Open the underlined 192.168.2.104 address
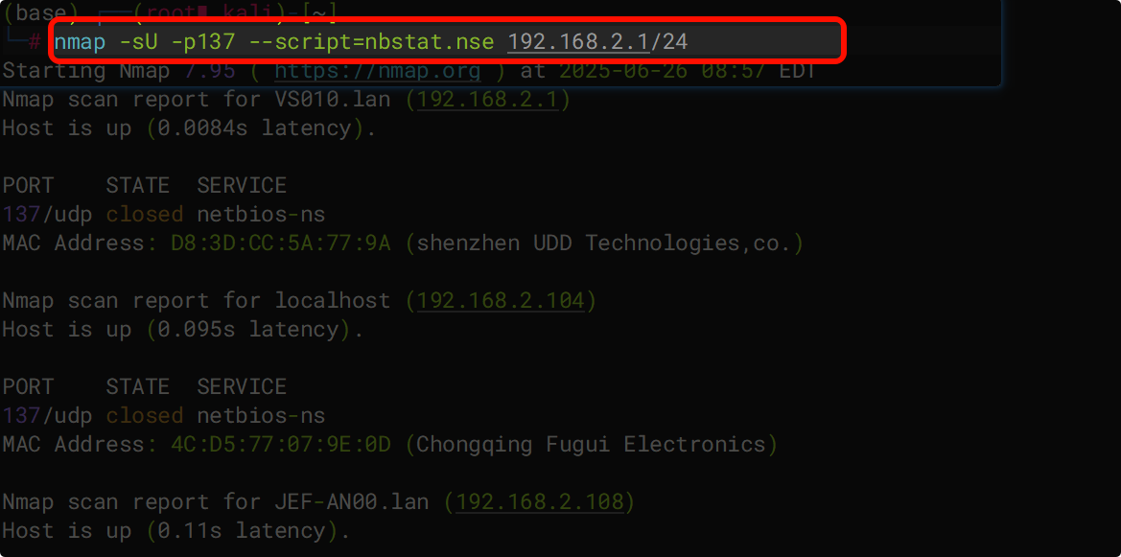1121x557 pixels. [500, 301]
